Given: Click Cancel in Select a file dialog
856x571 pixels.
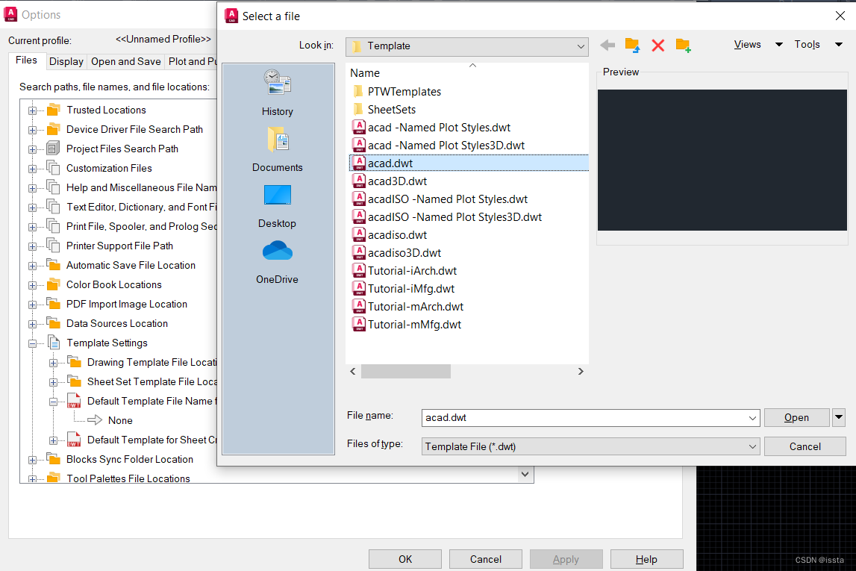Looking at the screenshot, I should click(805, 446).
